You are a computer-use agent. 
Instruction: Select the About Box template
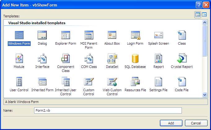pos(112,35)
